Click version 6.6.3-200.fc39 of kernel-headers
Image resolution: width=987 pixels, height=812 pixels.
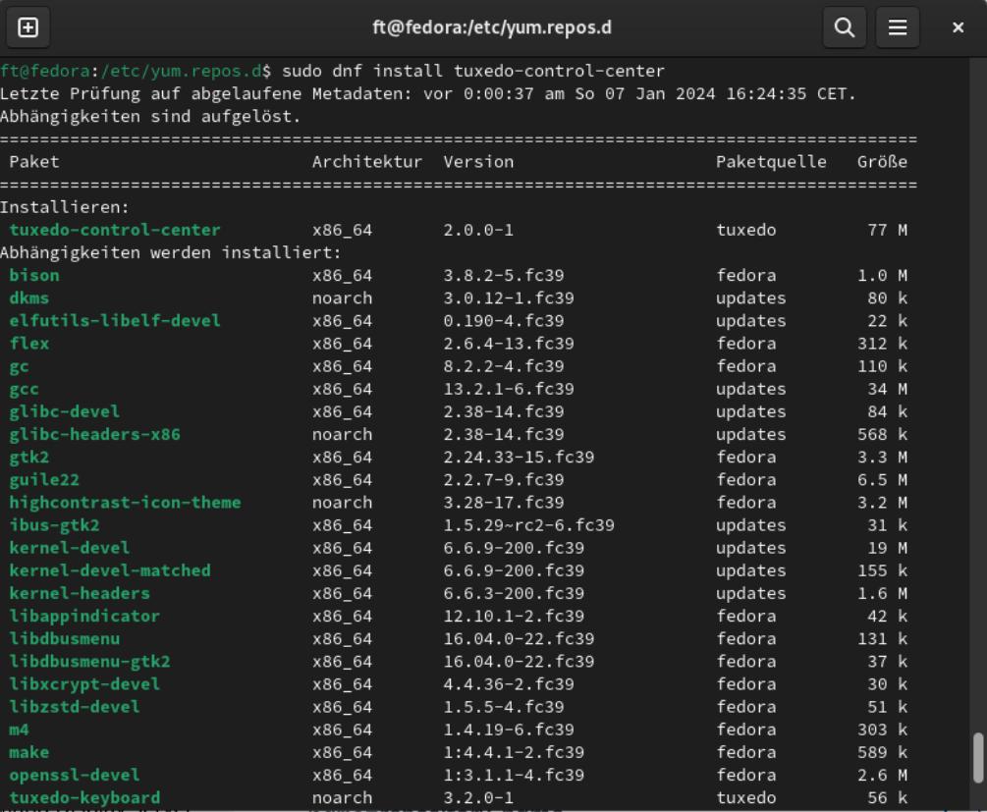(514, 593)
